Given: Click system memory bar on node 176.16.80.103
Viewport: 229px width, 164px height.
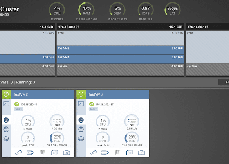Looking at the screenshot, I should tap(207, 70).
